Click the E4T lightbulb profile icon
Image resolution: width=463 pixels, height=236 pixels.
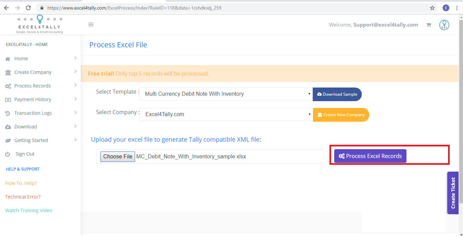pyautogui.click(x=444, y=25)
